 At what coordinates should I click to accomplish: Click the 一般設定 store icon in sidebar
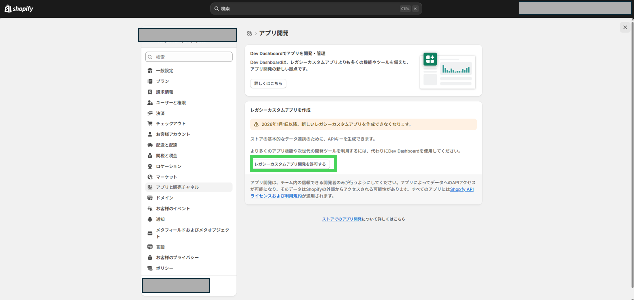150,71
